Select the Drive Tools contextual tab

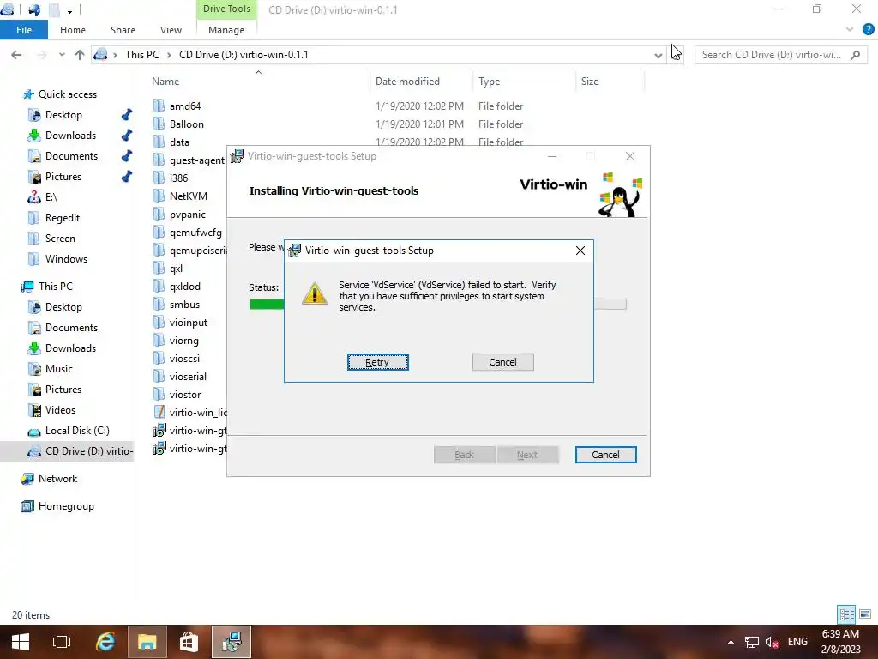pyautogui.click(x=226, y=9)
